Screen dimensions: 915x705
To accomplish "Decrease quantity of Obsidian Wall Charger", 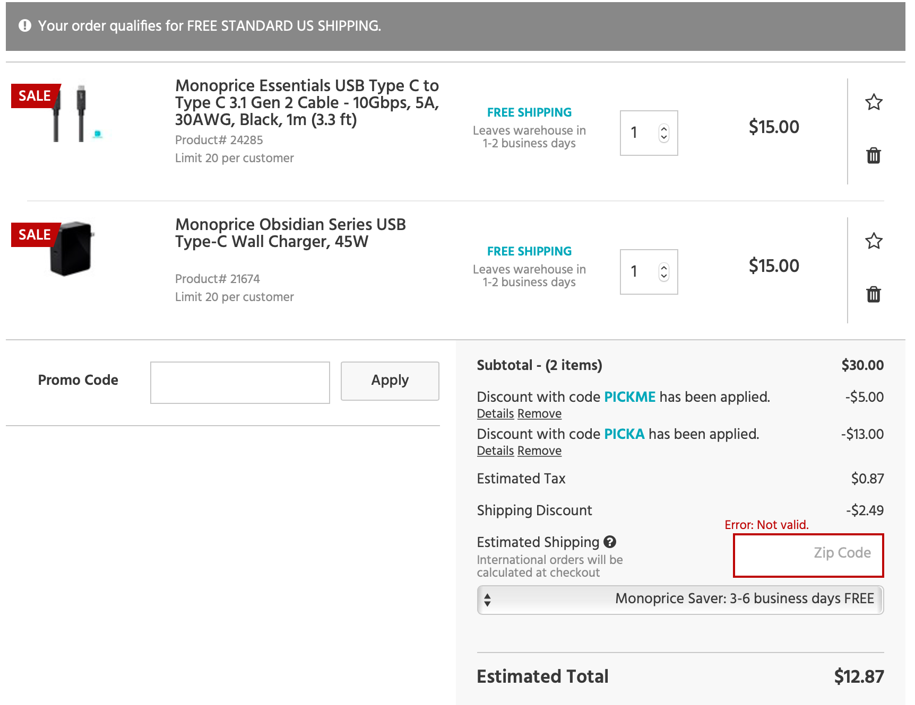I will 664,276.
